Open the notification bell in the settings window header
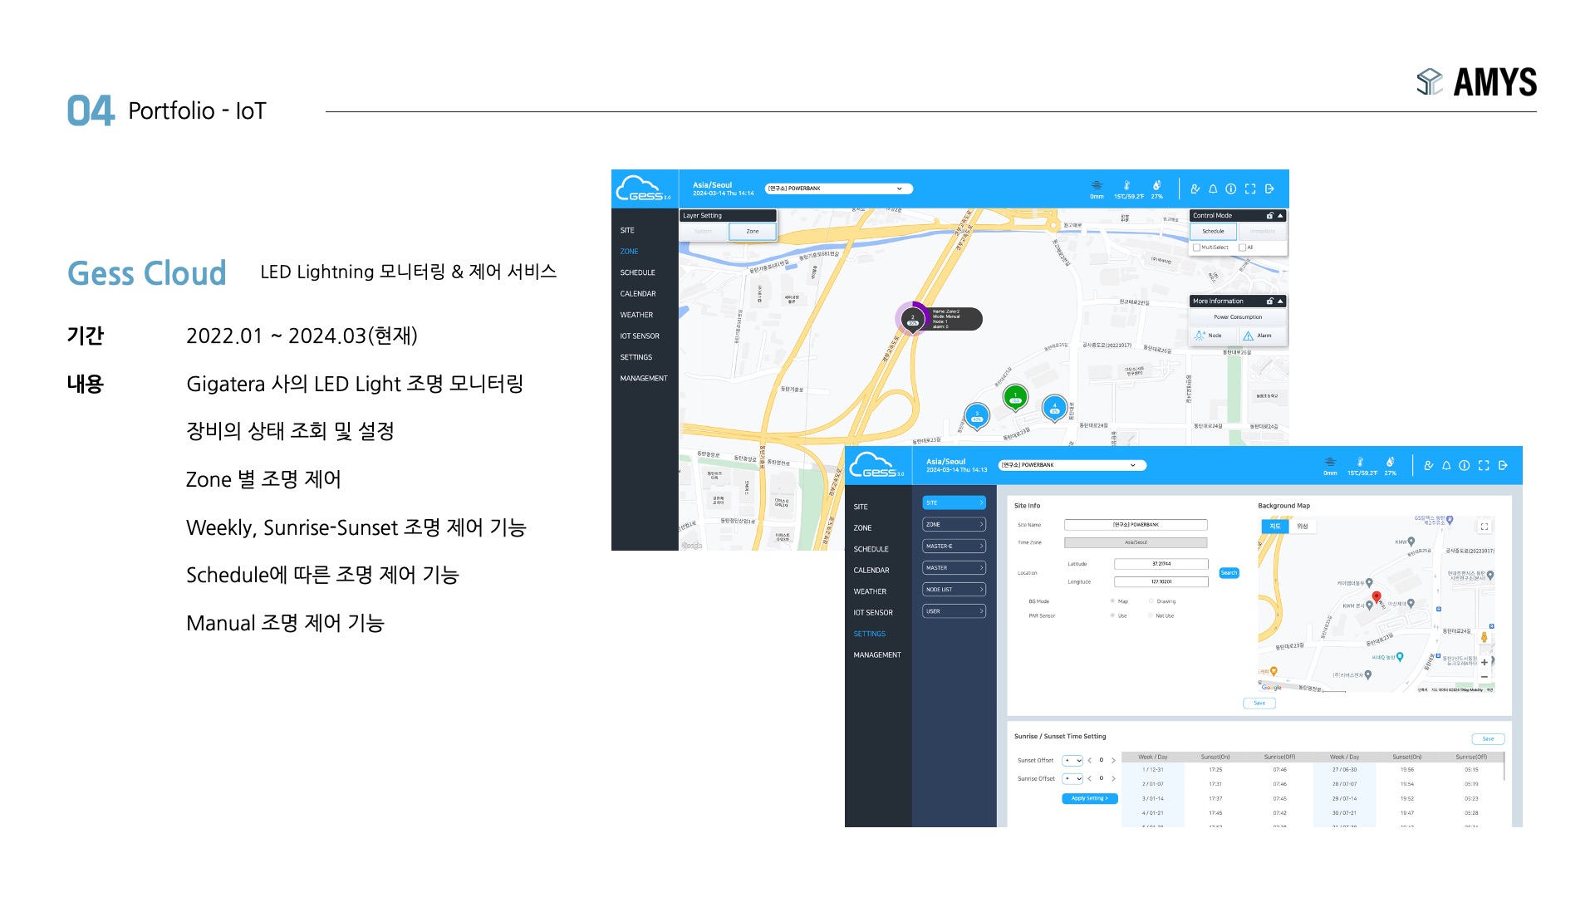 tap(1446, 466)
